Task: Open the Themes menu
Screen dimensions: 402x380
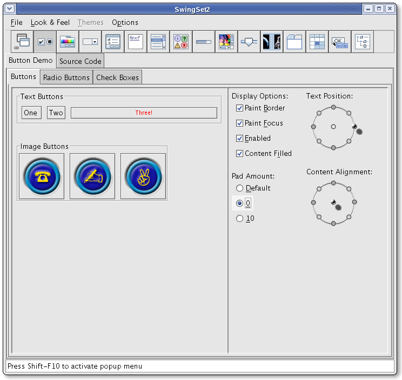Action: coord(90,23)
